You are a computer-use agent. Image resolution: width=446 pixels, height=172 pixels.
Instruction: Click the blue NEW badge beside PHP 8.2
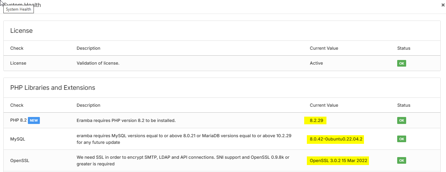(34, 121)
